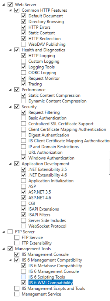The image size is (110, 301).
Task: Select the highlighted IIS 6 WMI Compatibility label
Action: click(x=51, y=283)
